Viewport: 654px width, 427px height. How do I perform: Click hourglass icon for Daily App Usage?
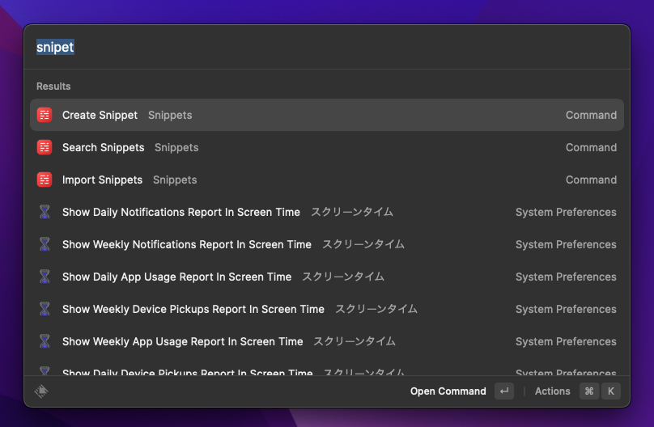pyautogui.click(x=45, y=277)
